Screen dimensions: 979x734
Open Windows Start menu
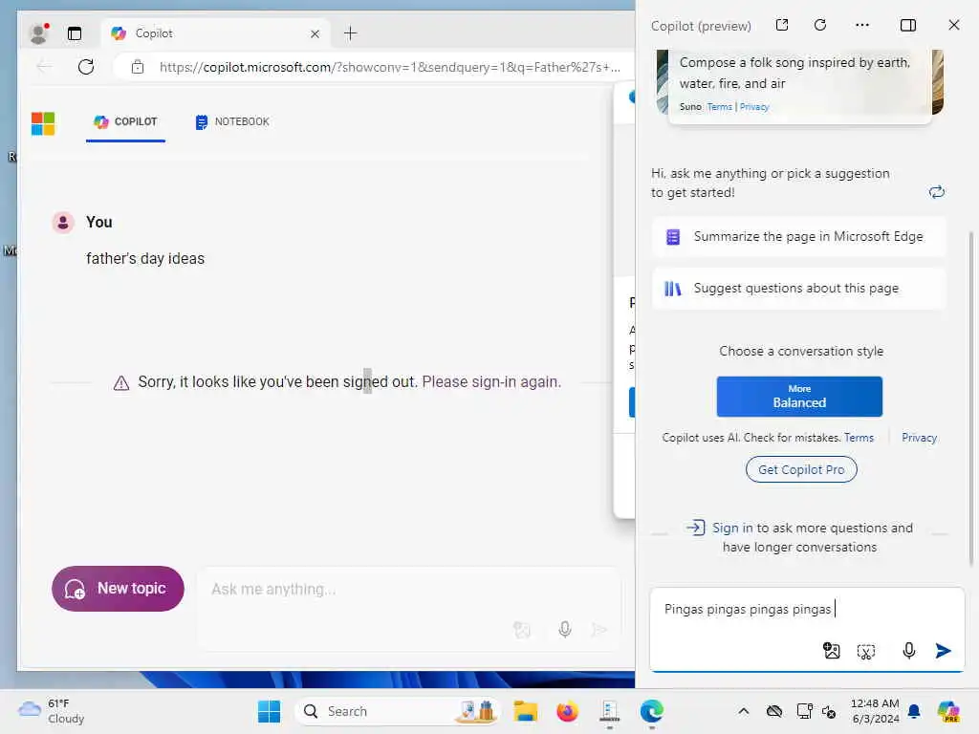[269, 711]
